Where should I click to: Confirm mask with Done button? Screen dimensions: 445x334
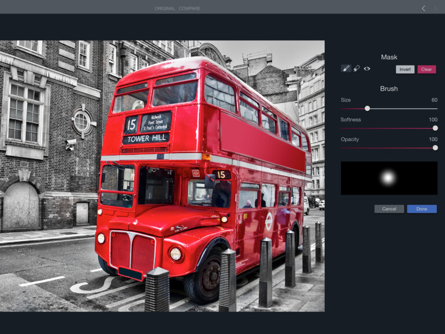coord(422,209)
